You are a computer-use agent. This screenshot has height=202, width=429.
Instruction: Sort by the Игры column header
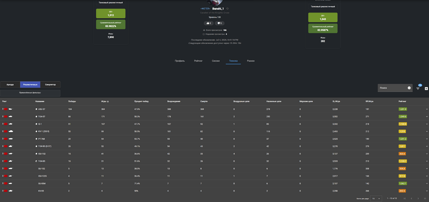pyautogui.click(x=105, y=101)
